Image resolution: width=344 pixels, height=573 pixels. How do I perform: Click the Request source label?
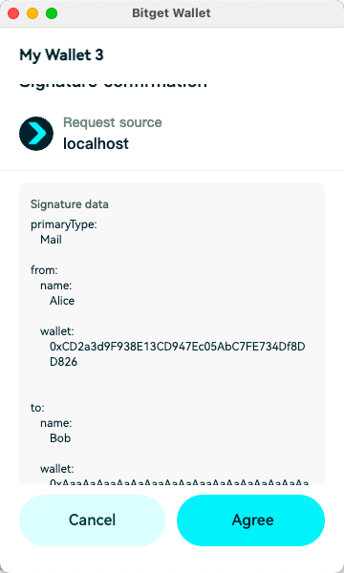pos(113,122)
